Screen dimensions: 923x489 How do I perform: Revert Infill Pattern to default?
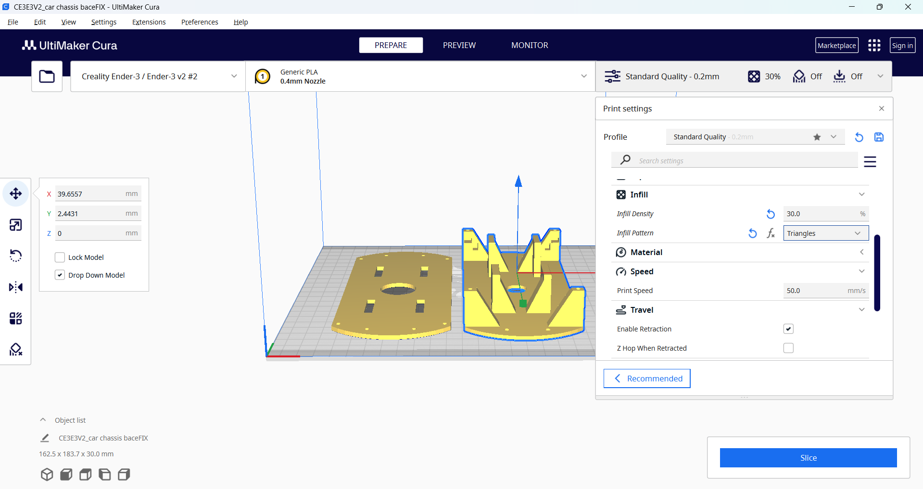[x=753, y=233]
